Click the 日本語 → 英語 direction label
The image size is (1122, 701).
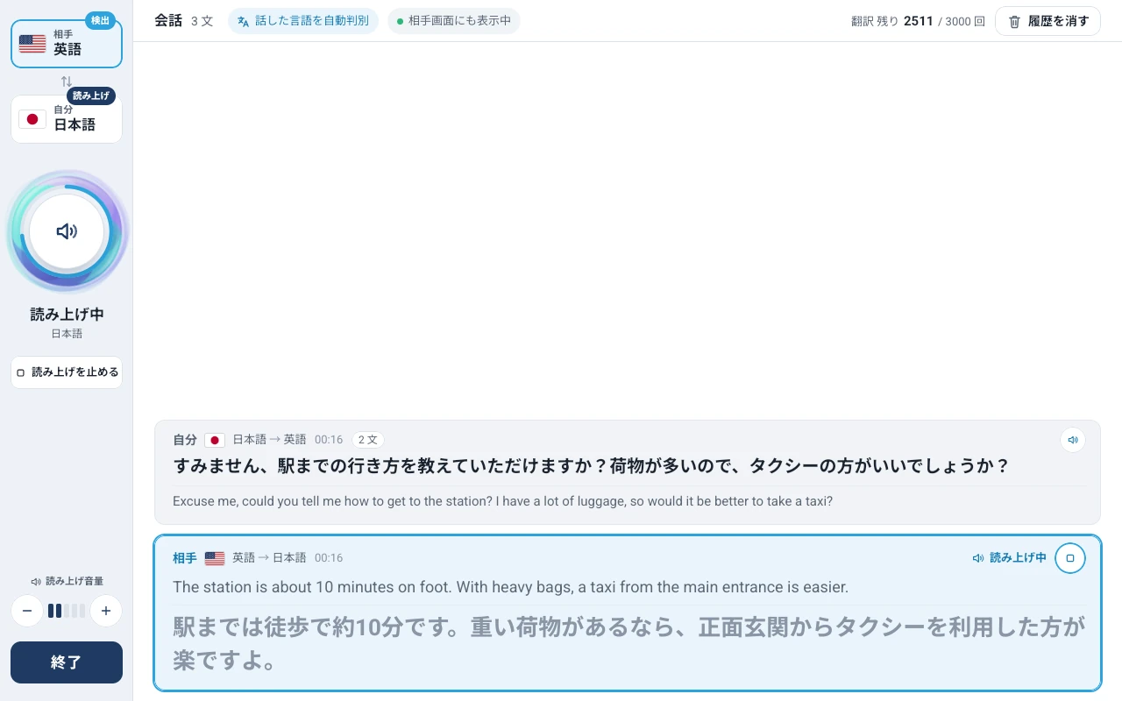269,440
